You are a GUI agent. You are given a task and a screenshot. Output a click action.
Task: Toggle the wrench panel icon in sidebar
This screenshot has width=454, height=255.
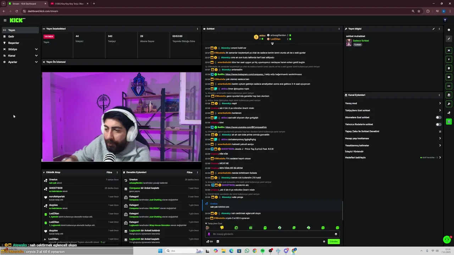(449, 104)
